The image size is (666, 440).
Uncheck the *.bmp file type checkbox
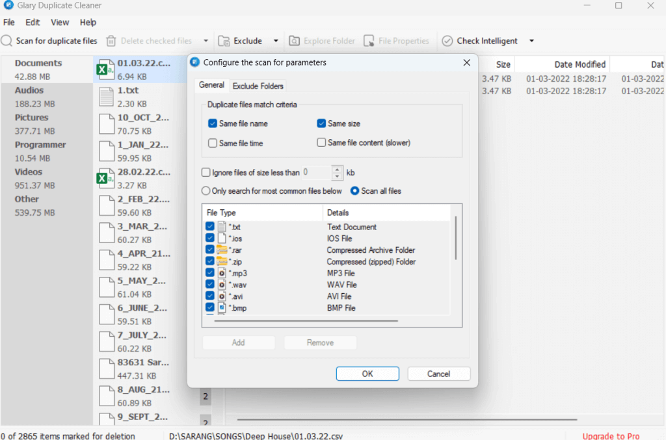coord(210,307)
